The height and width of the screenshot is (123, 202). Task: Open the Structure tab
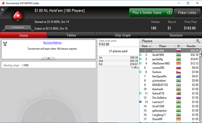click(x=176, y=35)
